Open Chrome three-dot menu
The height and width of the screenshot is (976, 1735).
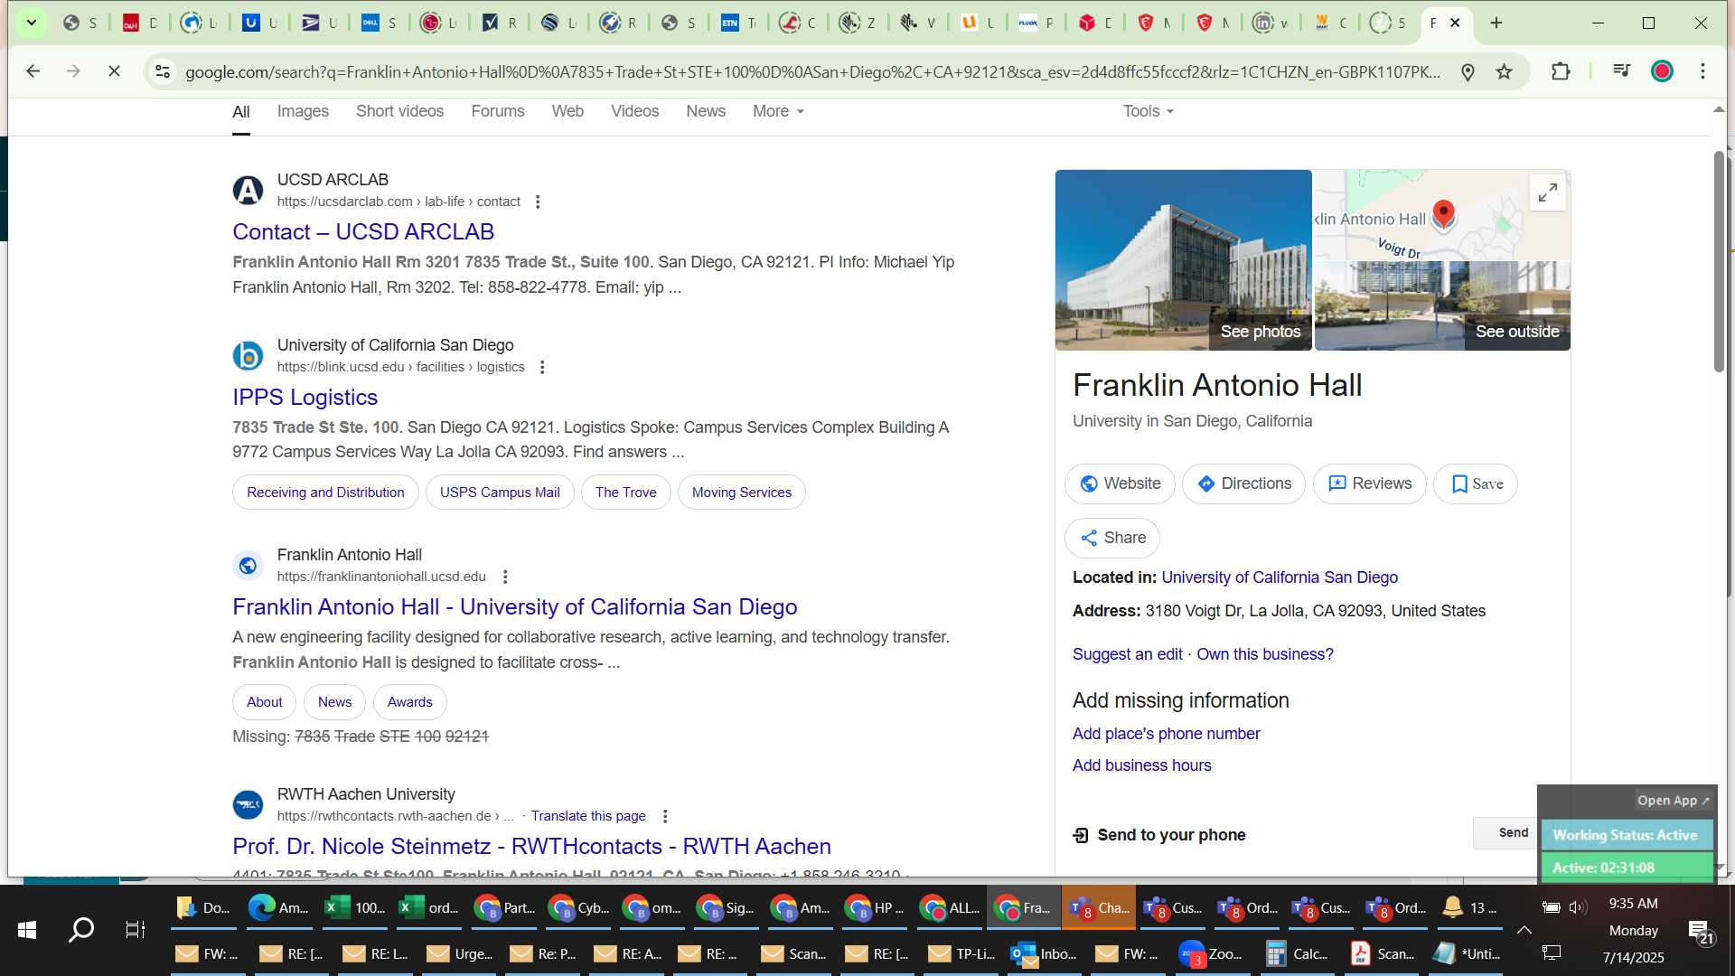click(x=1702, y=71)
